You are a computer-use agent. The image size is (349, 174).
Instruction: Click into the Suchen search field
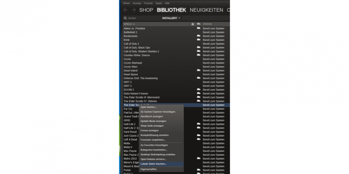[x=144, y=18]
